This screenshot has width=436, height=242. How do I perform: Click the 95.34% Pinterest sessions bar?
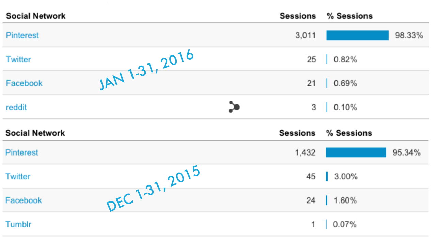click(356, 152)
